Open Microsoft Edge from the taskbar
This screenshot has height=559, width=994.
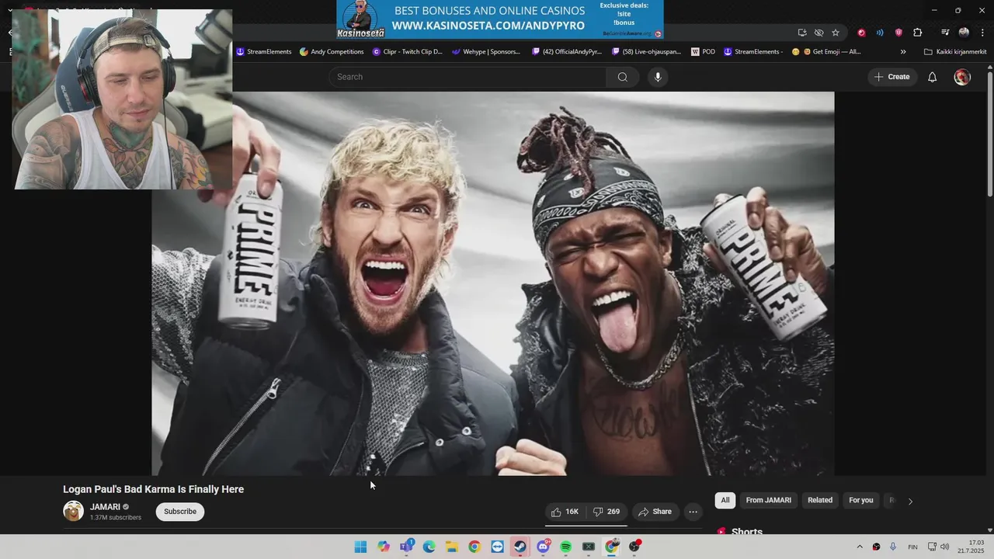click(429, 547)
